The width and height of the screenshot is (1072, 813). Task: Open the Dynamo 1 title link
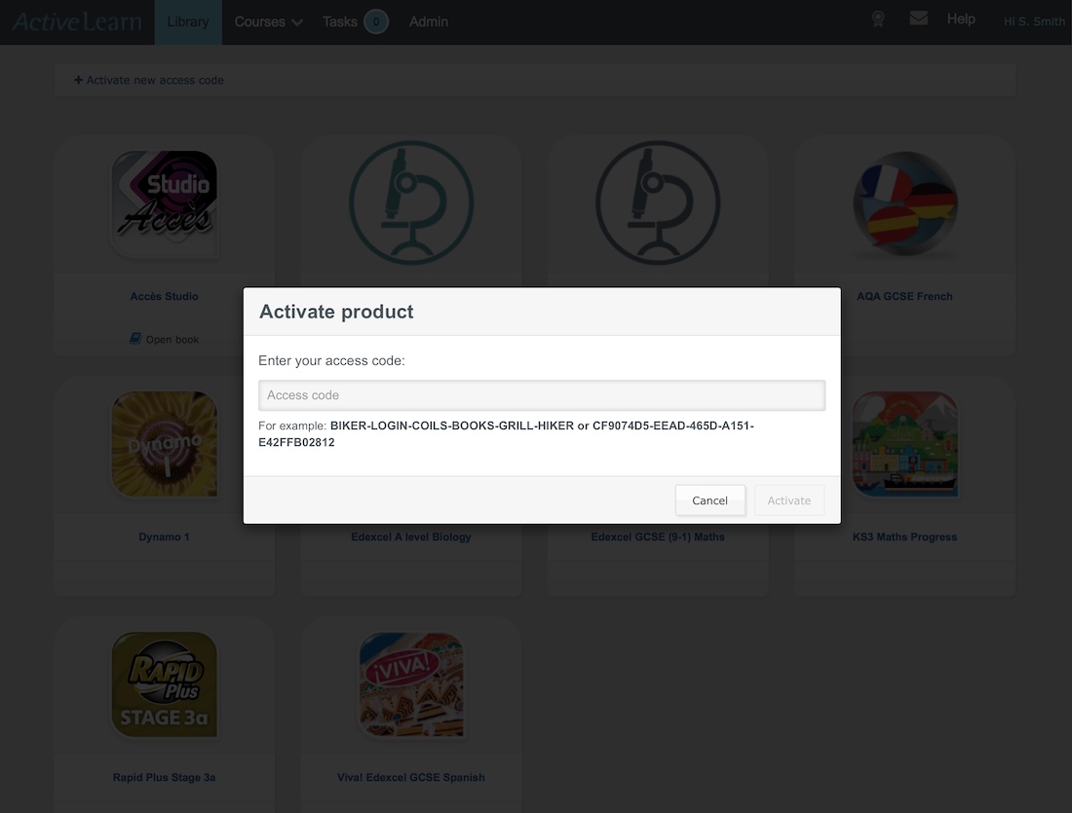164,537
